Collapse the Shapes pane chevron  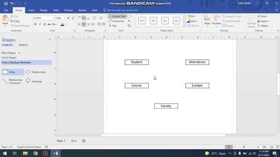point(50,39)
